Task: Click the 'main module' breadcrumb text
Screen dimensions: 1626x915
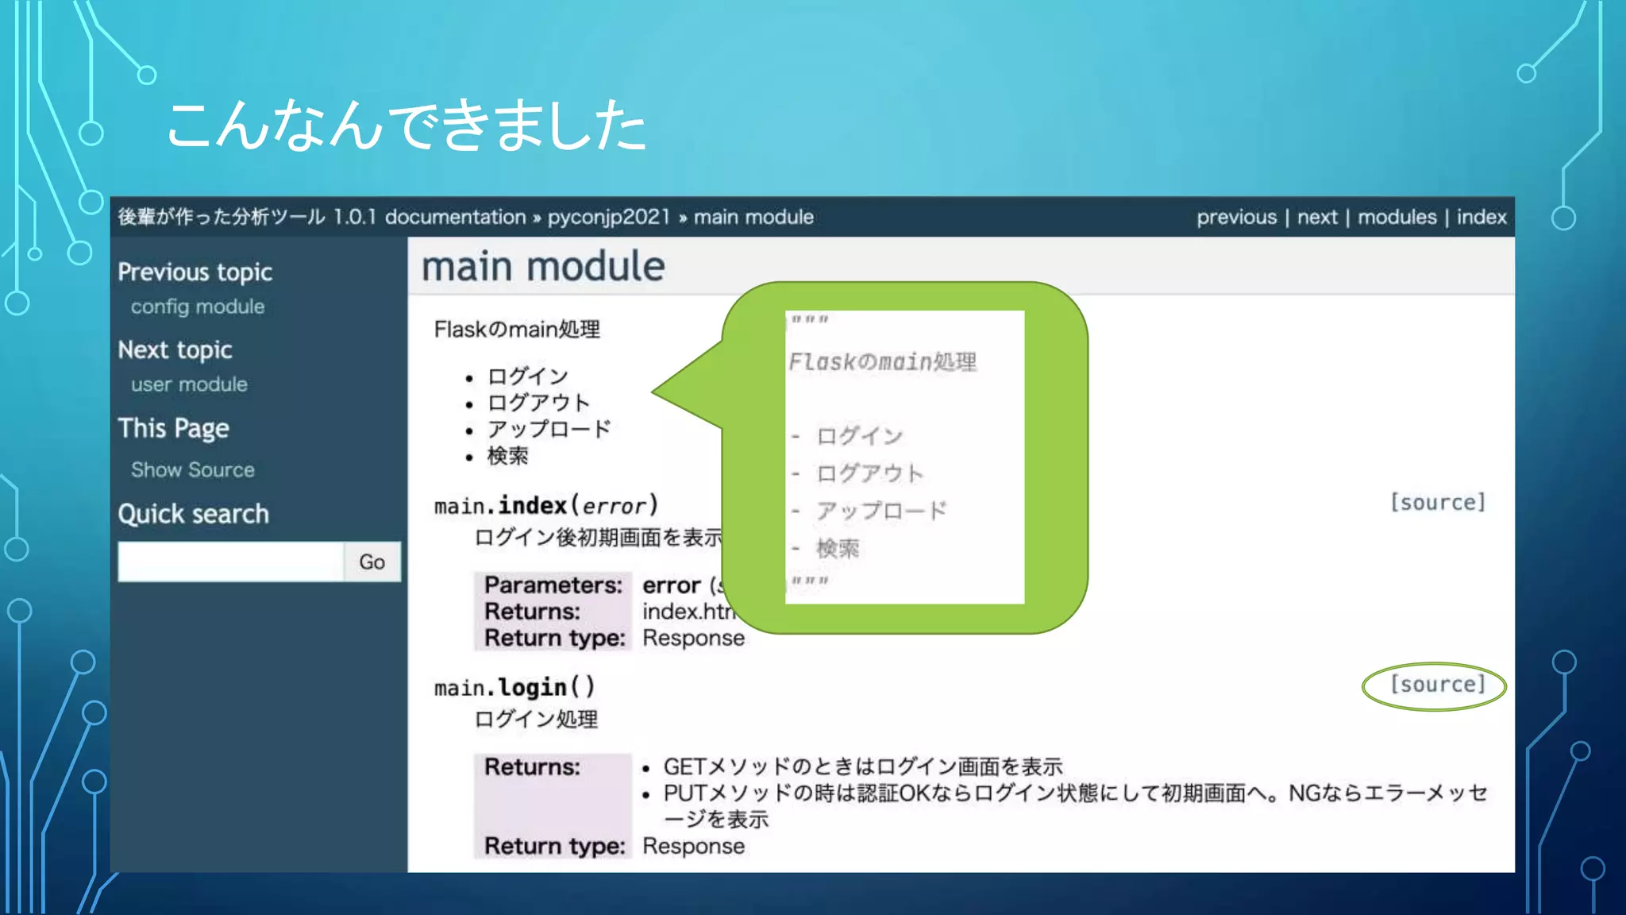Action: pos(753,217)
